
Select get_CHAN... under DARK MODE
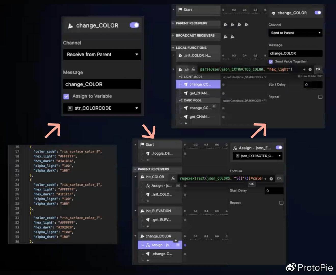point(198,117)
